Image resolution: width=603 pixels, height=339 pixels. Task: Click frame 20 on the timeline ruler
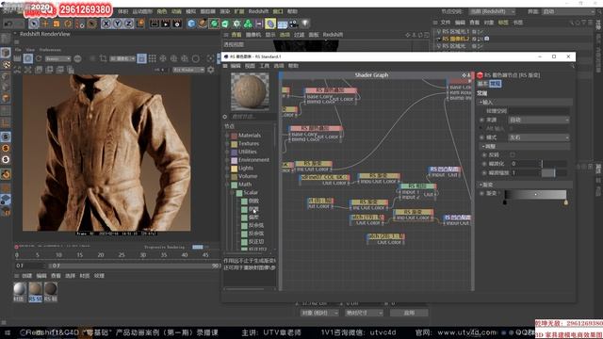coord(101,255)
